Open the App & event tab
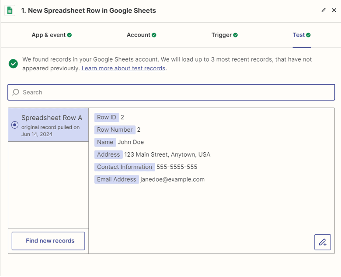 [49, 35]
